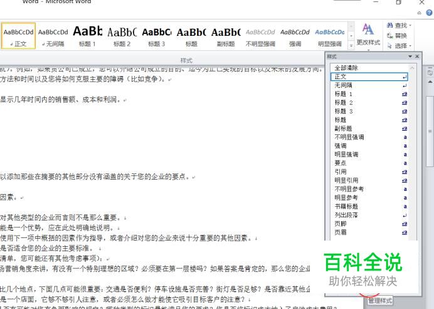Select 标题 1 in the styles pane list
This screenshot has height=309, width=434.
pyautogui.click(x=369, y=94)
